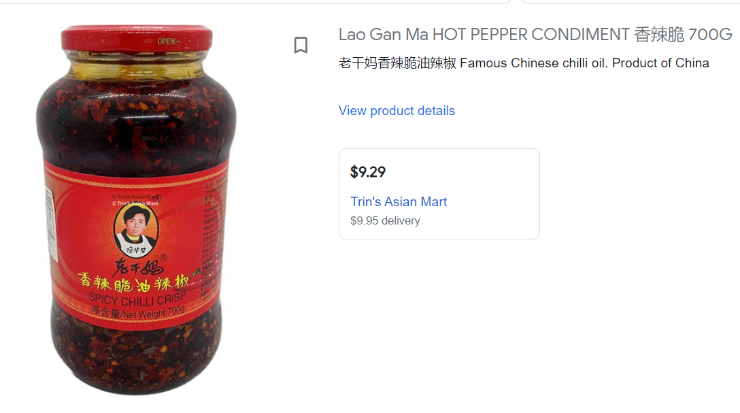Viewport: 740px width, 413px height.
Task: Click the OPEN arrow marking on lid
Action: [x=169, y=42]
